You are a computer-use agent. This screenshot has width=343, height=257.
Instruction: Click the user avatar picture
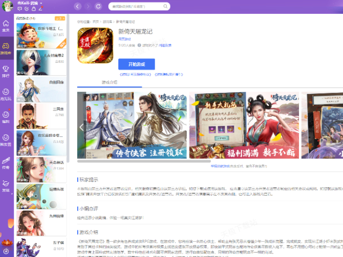click(8, 6)
